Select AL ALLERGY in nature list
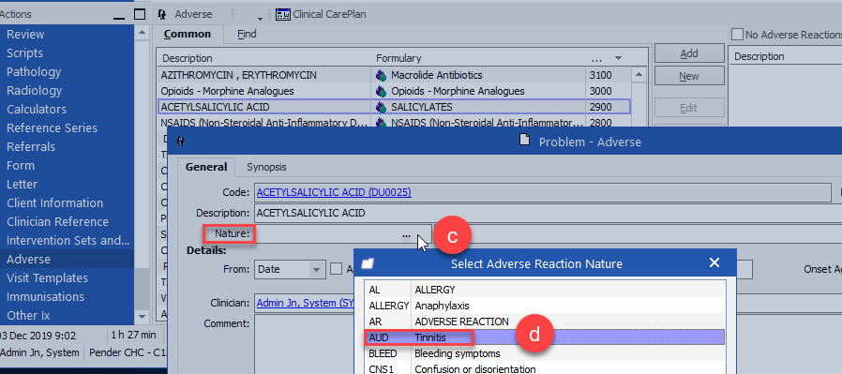 tap(545, 290)
